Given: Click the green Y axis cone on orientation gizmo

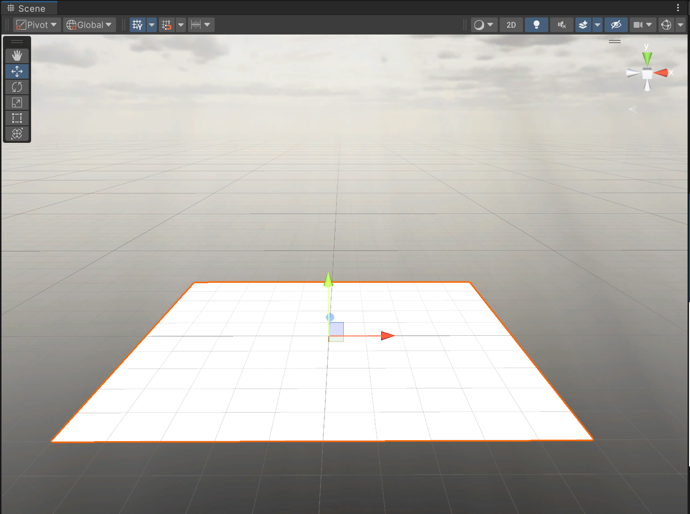Looking at the screenshot, I should pyautogui.click(x=647, y=59).
